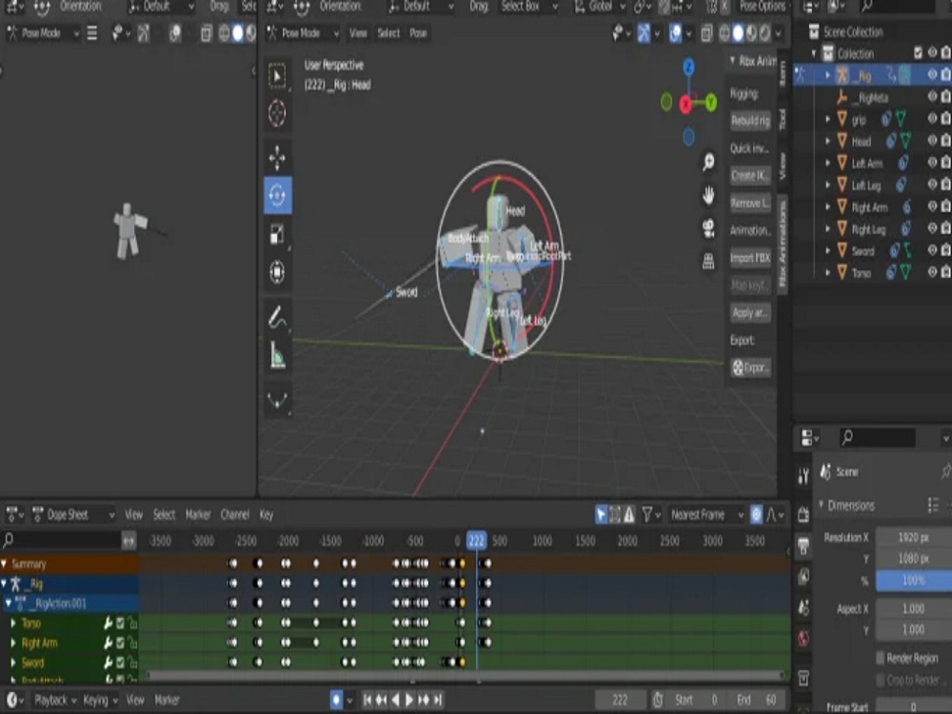Open the dope sheet Key menu
The height and width of the screenshot is (714, 952).
267,515
